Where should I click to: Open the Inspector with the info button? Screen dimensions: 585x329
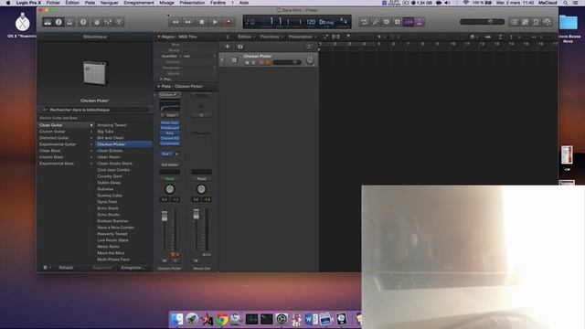(x=58, y=22)
